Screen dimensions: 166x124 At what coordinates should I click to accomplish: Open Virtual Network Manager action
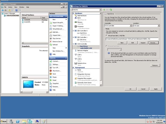58,29
